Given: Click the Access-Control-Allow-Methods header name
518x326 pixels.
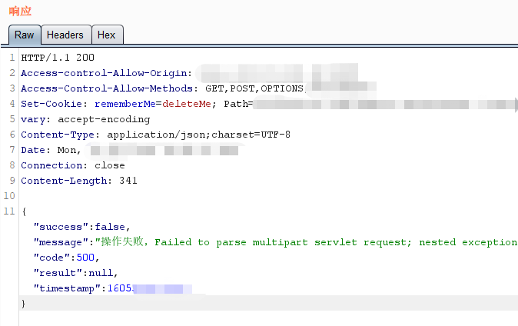Looking at the screenshot, I should (x=109, y=88).
